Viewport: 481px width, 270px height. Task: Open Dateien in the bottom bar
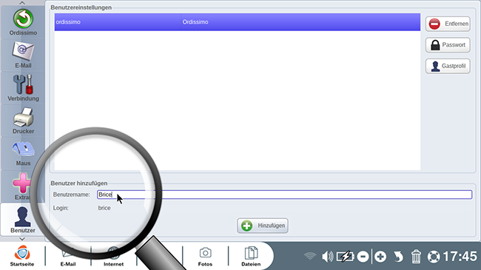click(251, 256)
